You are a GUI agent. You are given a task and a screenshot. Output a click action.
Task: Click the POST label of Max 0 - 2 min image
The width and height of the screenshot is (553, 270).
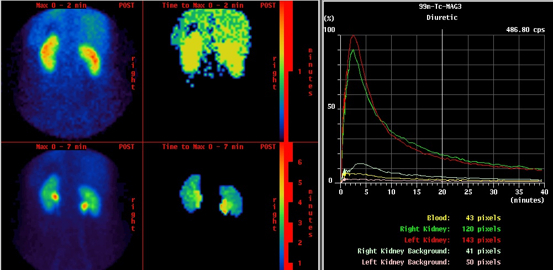click(x=126, y=5)
